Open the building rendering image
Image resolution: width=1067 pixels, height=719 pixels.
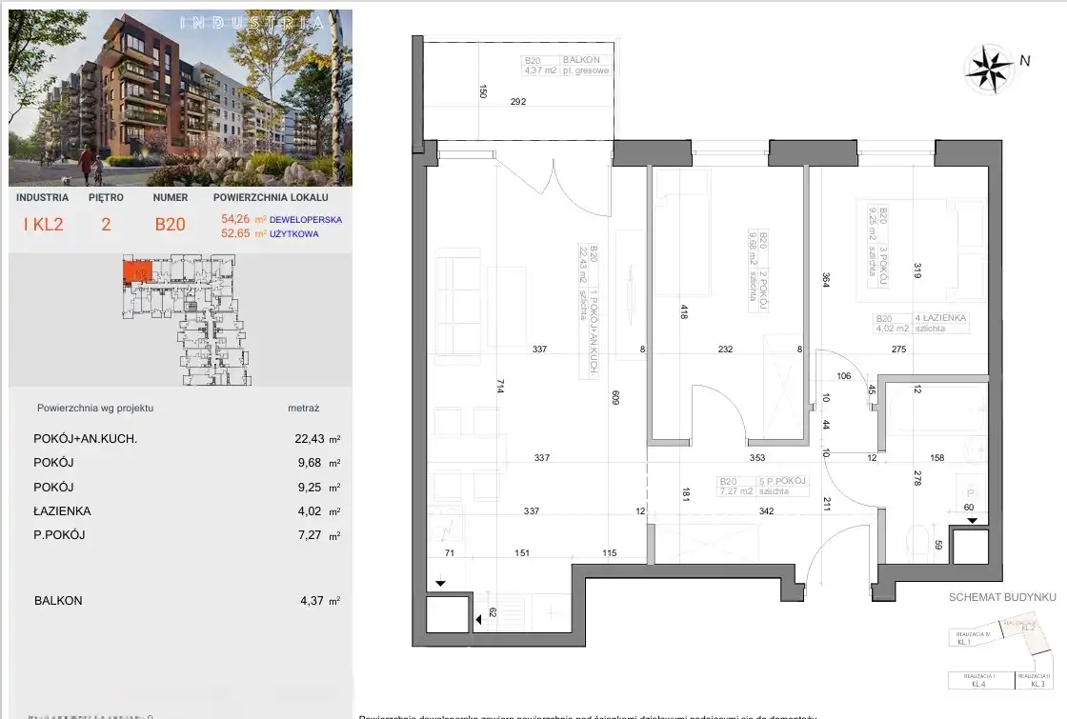[180, 98]
